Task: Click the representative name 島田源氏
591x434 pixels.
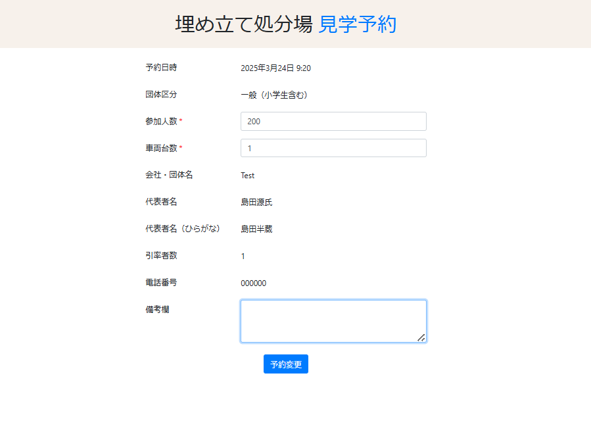Action: (x=256, y=202)
